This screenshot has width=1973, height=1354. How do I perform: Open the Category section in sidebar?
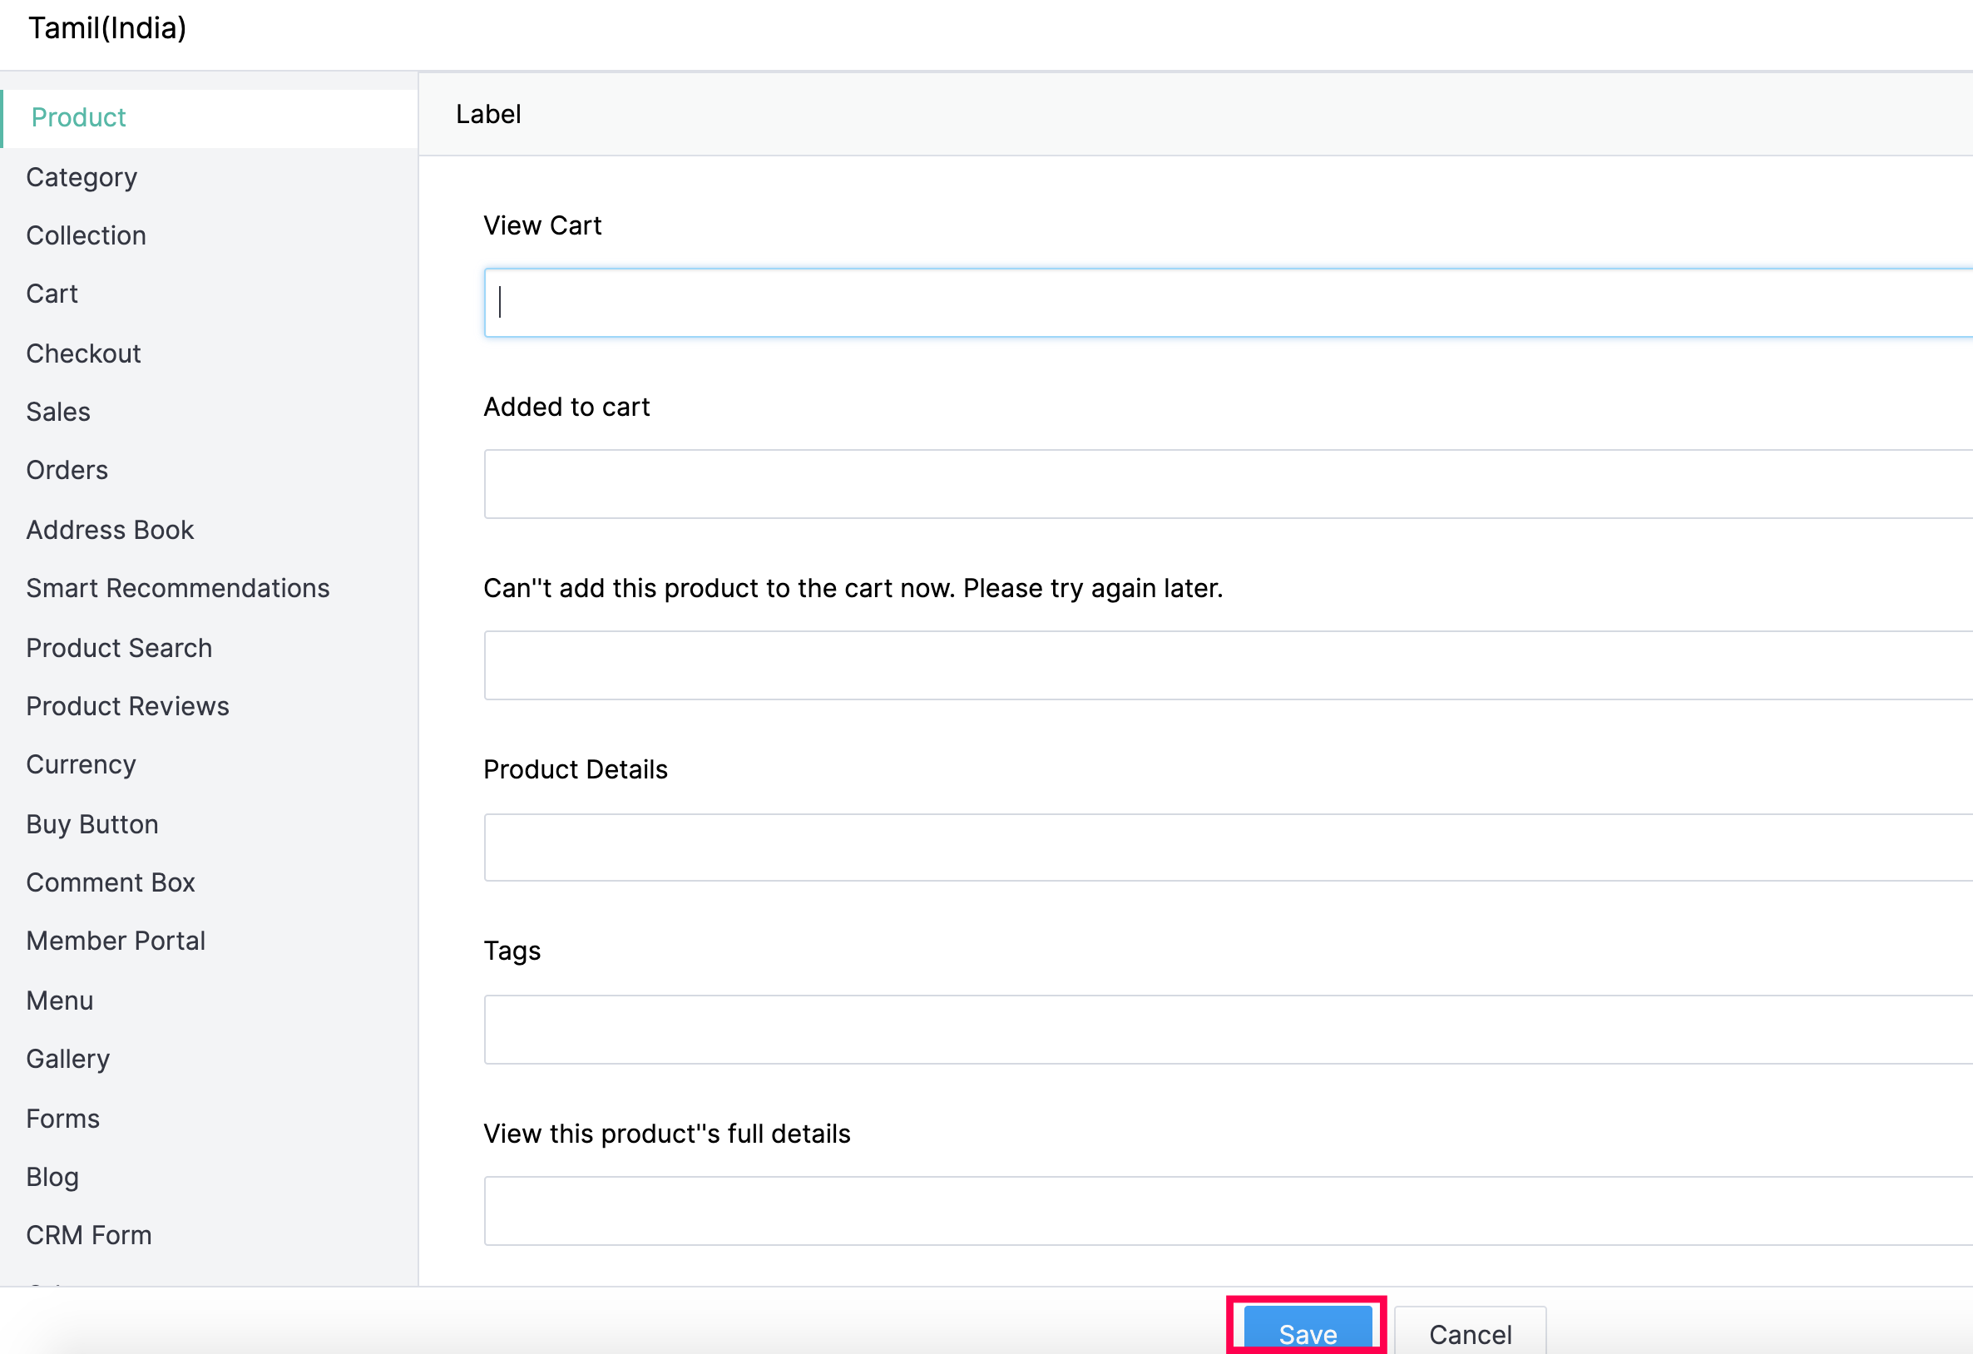(82, 177)
